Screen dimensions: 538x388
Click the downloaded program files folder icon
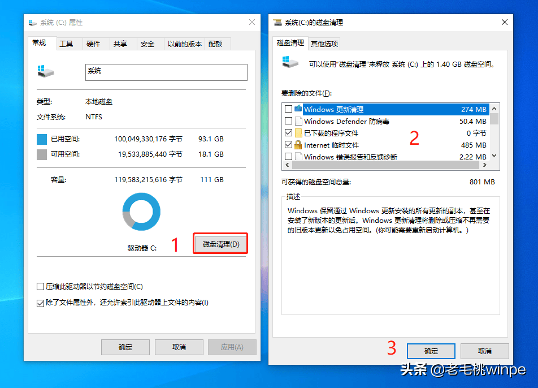(x=298, y=133)
